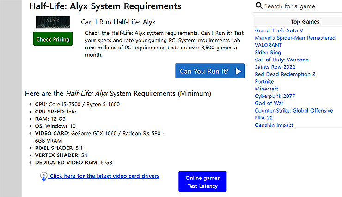This screenshot has height=197, width=342.
Task: Click the Can You Run It? button
Action: click(210, 71)
